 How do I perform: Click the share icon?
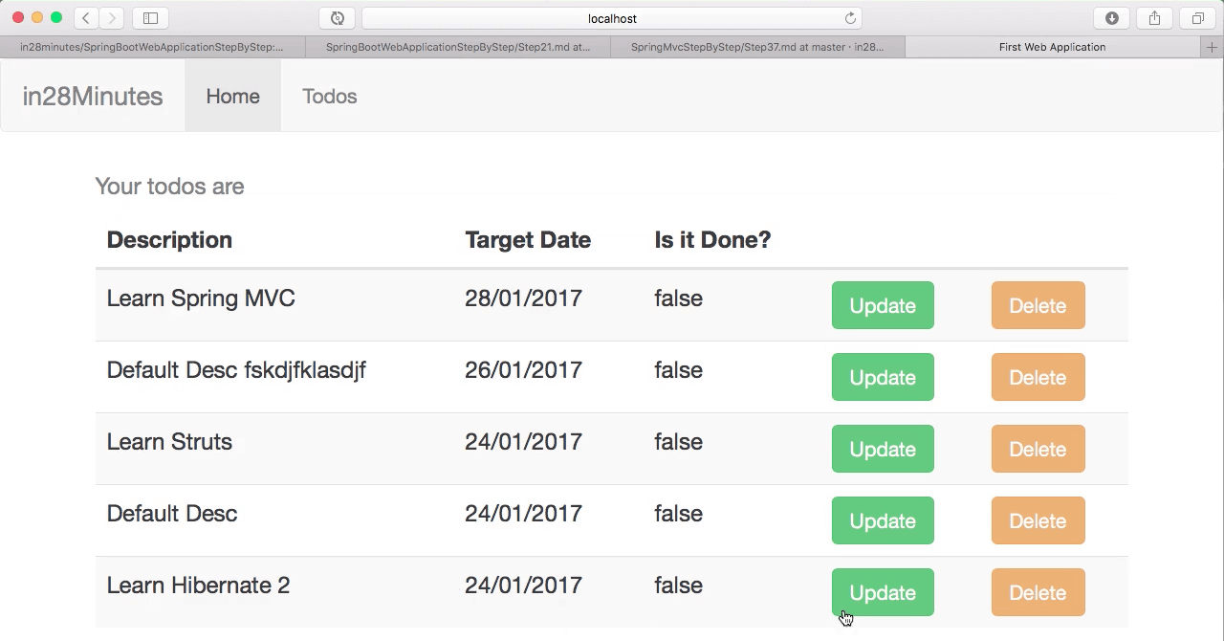point(1153,17)
